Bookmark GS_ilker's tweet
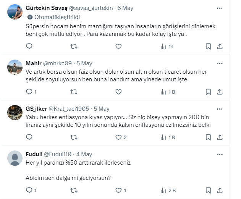Viewport: 241px width, 199px height. tap(208, 137)
